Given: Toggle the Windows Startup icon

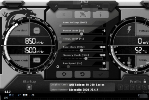Looking at the screenshot, I should coord(29,87).
